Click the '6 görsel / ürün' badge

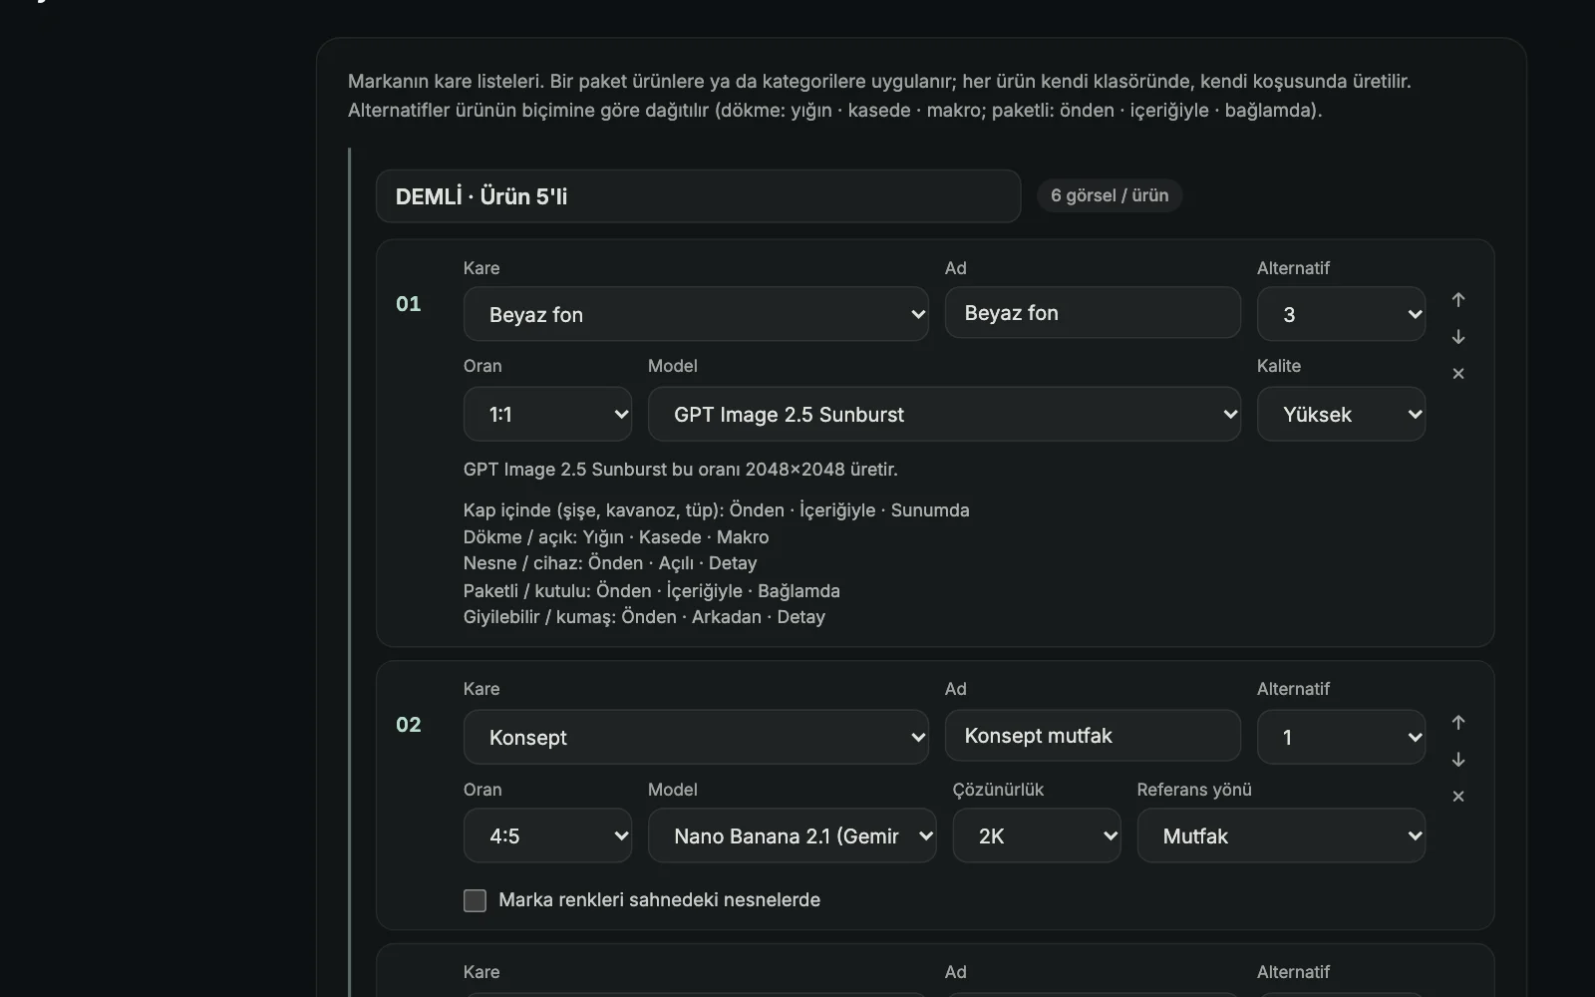tap(1110, 195)
